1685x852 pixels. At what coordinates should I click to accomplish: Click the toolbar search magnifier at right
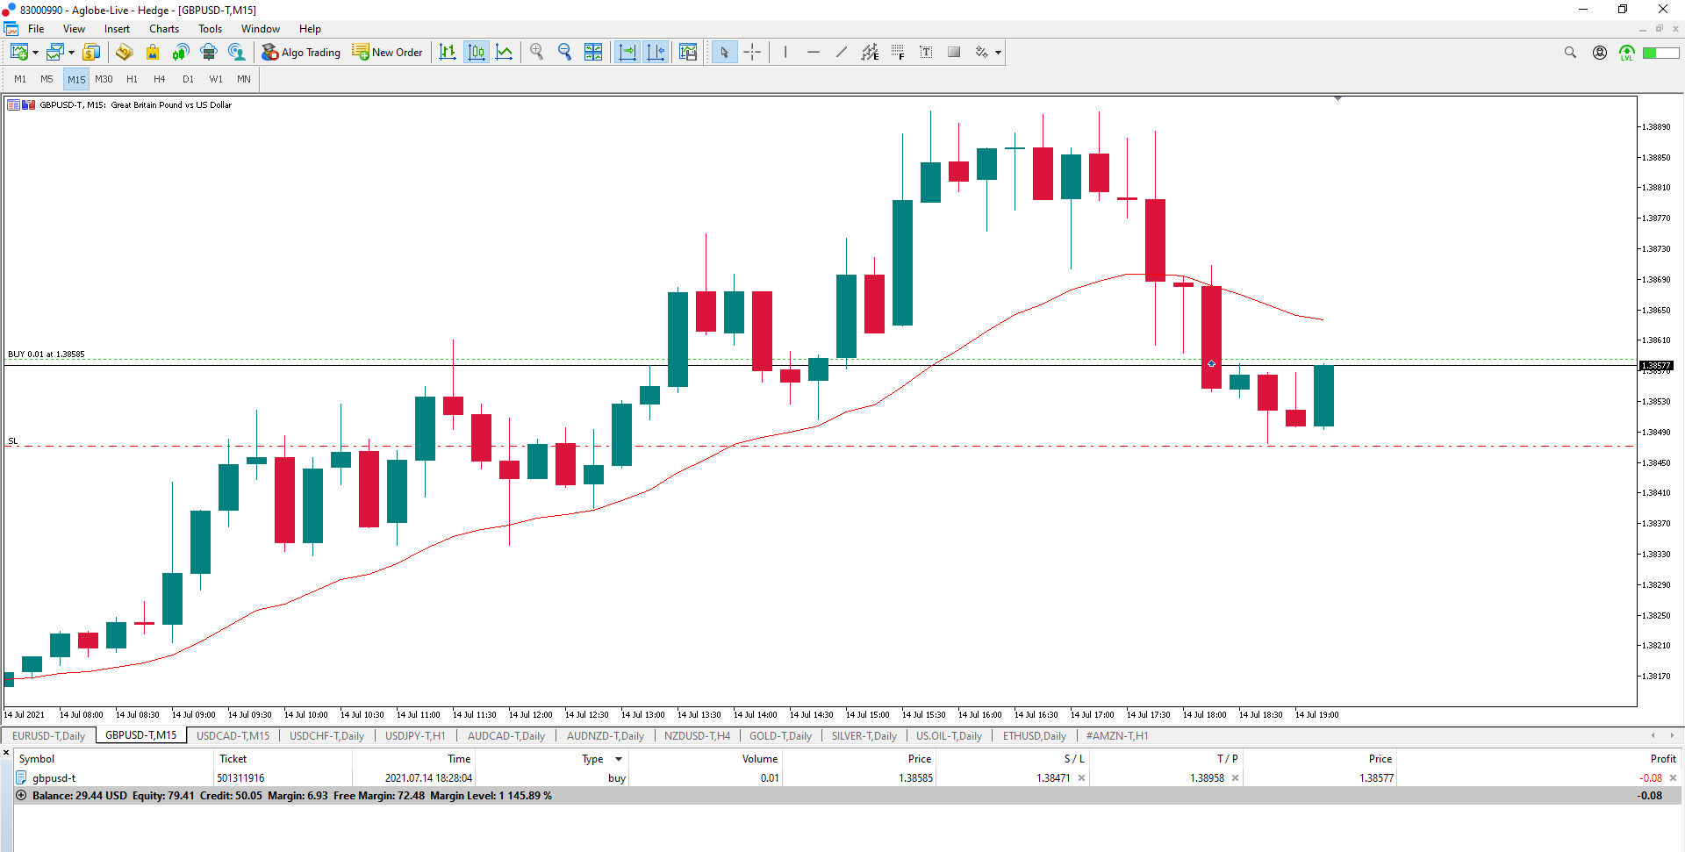pyautogui.click(x=1570, y=53)
